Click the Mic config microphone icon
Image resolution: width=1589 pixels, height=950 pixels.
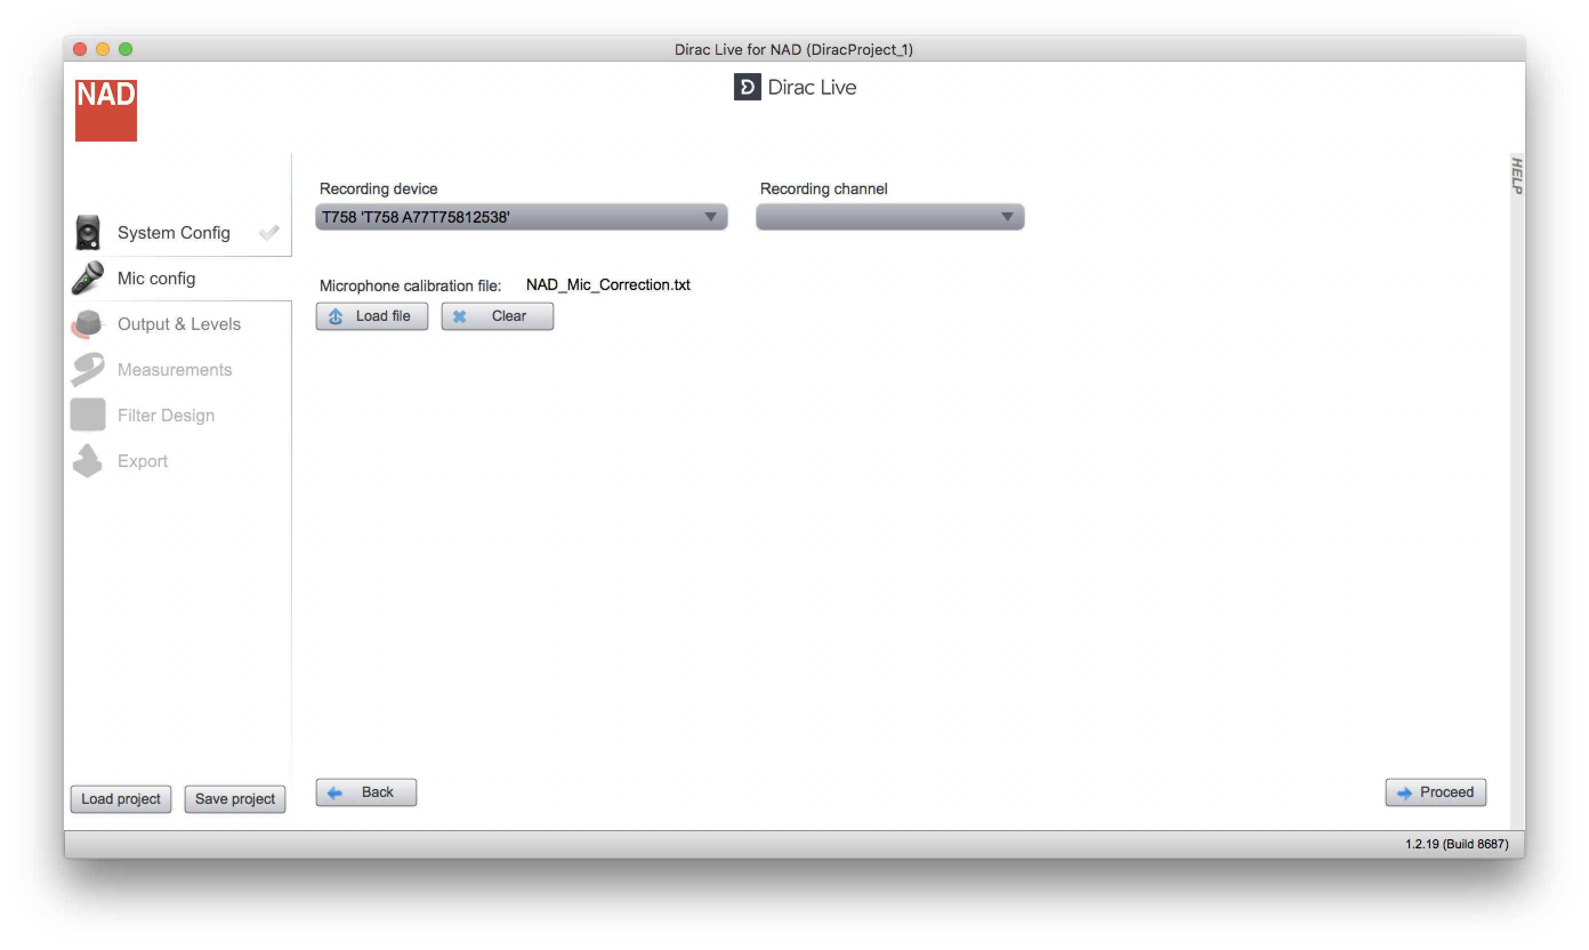coord(91,278)
